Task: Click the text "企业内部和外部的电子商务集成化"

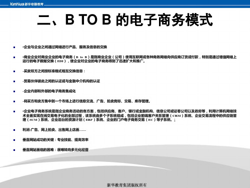Action: [49, 91]
